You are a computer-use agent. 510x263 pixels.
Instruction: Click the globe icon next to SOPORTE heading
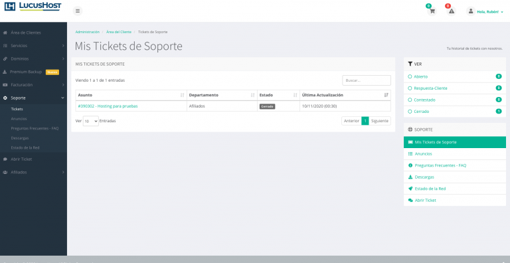410,130
